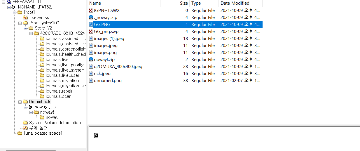Click the archive icon of noway!.zip in tree
The width and height of the screenshot is (360, 151).
tap(31, 107)
